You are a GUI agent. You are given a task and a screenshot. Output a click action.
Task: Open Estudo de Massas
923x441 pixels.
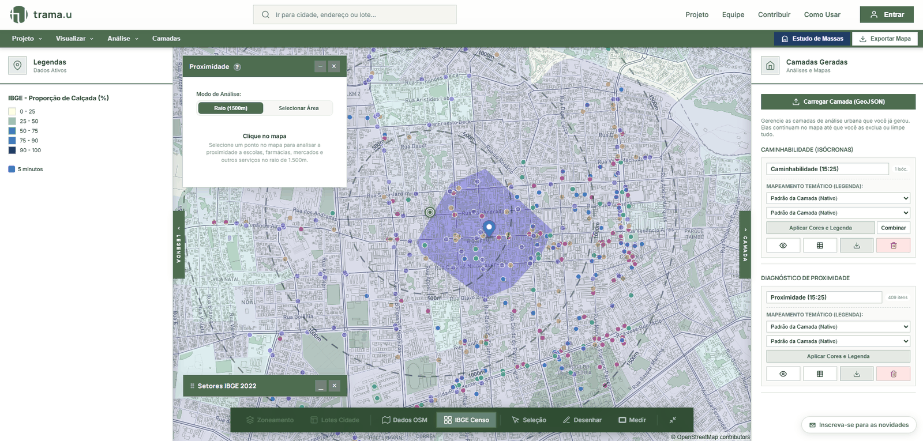point(812,39)
